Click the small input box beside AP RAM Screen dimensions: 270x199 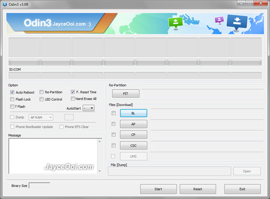point(69,117)
